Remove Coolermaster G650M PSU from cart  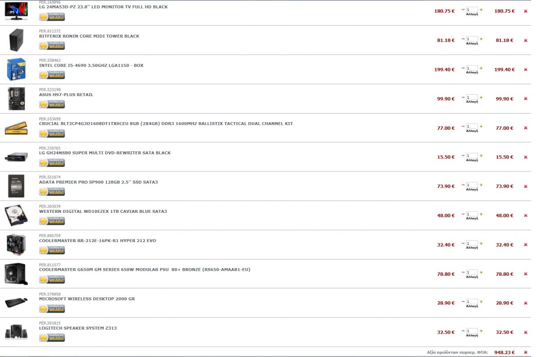click(526, 274)
